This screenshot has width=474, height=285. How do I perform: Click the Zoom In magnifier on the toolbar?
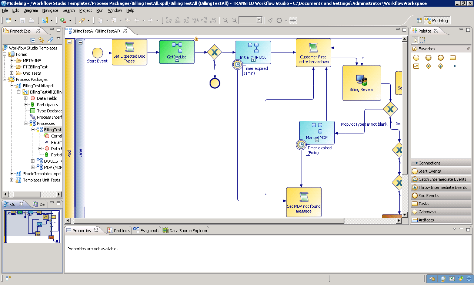[226, 20]
